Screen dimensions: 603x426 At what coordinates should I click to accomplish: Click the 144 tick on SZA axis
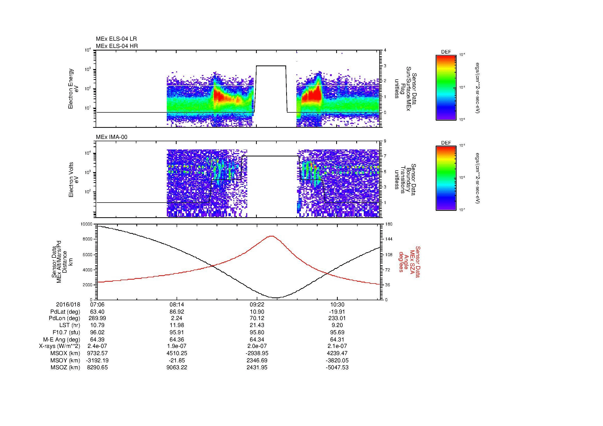point(389,239)
